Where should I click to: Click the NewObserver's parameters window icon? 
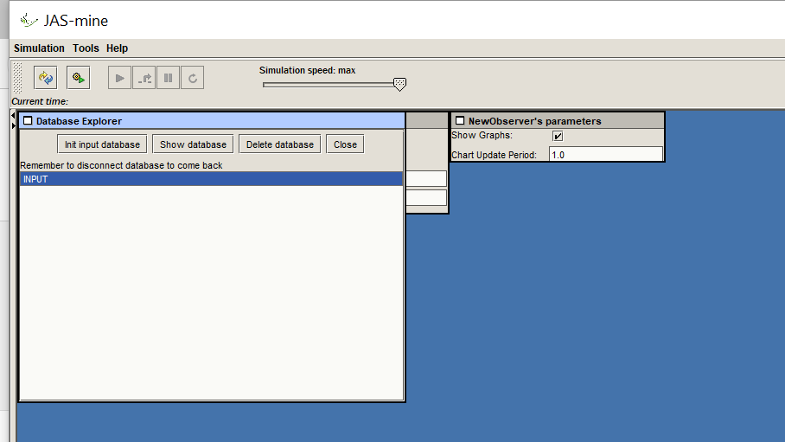coord(460,121)
